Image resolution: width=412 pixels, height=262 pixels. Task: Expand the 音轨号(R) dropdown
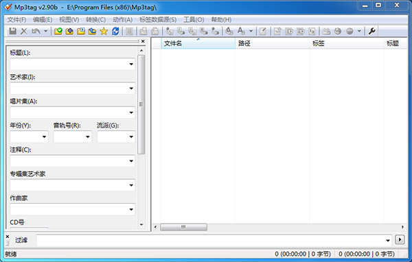(x=87, y=136)
